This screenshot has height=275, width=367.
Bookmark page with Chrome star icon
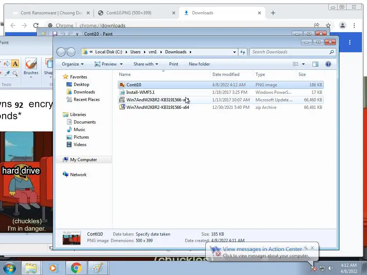pyautogui.click(x=328, y=25)
